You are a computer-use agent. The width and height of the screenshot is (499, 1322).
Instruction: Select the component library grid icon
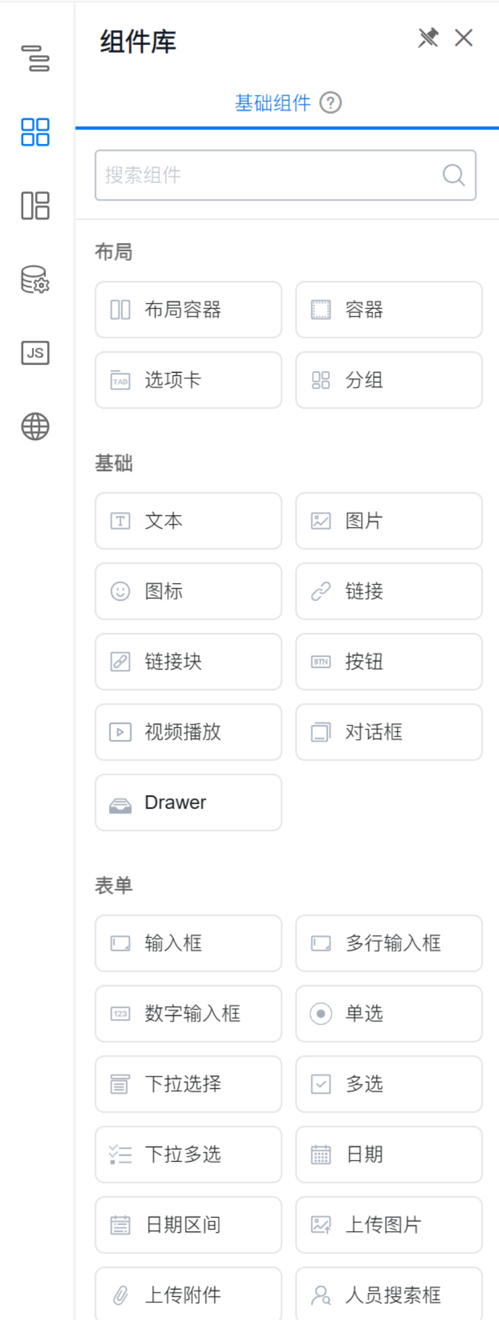pos(35,132)
